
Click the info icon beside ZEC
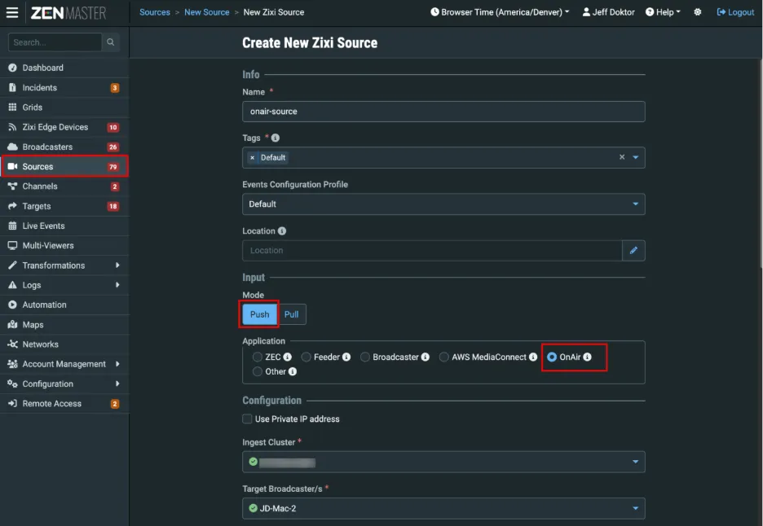coord(288,357)
